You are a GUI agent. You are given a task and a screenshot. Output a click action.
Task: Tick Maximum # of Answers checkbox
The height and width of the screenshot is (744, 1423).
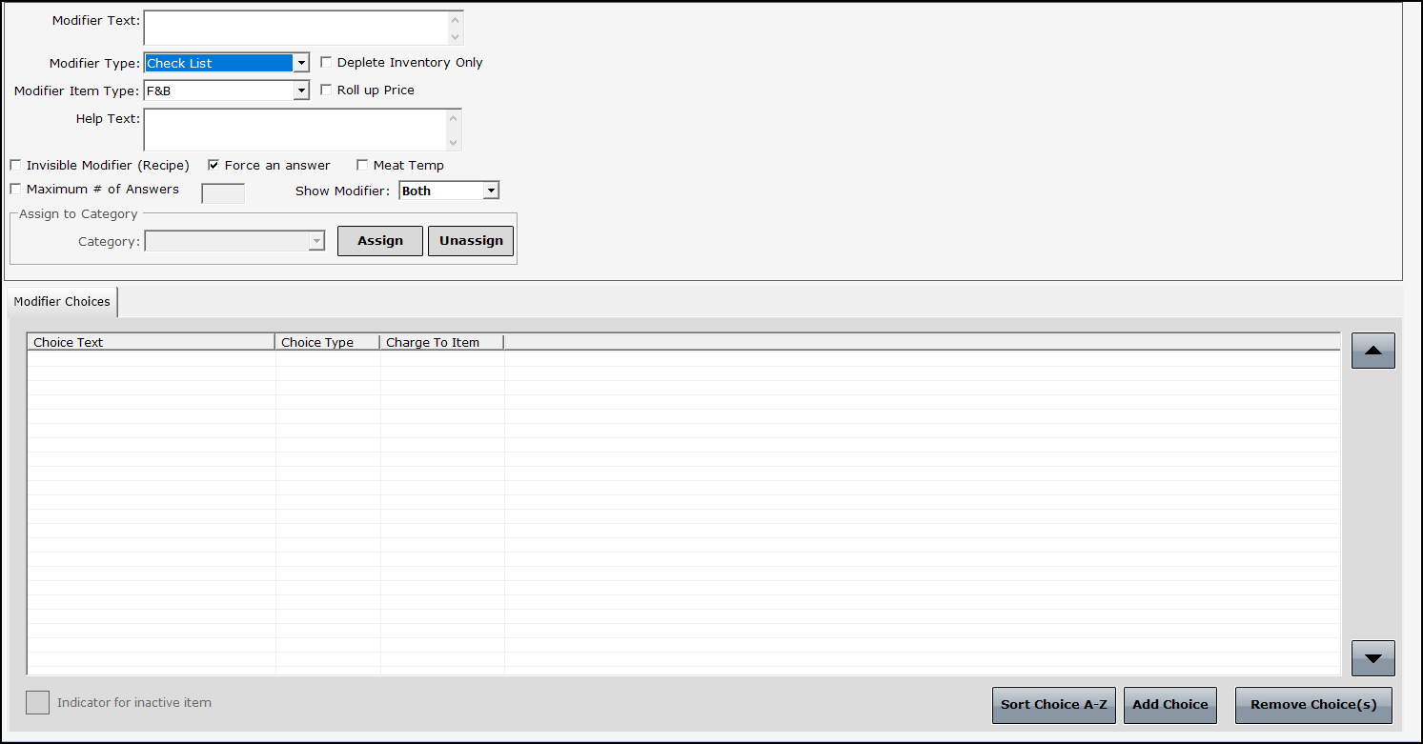[15, 190]
